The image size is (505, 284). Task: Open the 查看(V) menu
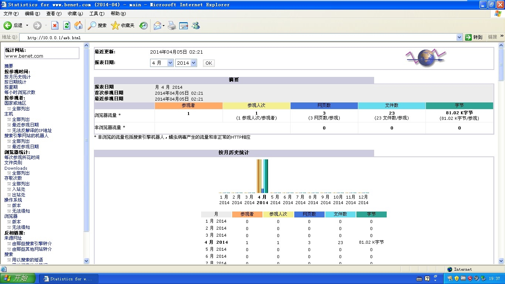point(54,14)
